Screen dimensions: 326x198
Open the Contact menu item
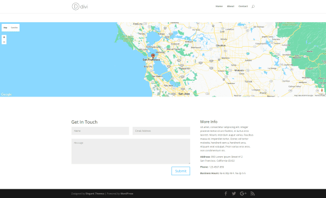pos(243,7)
